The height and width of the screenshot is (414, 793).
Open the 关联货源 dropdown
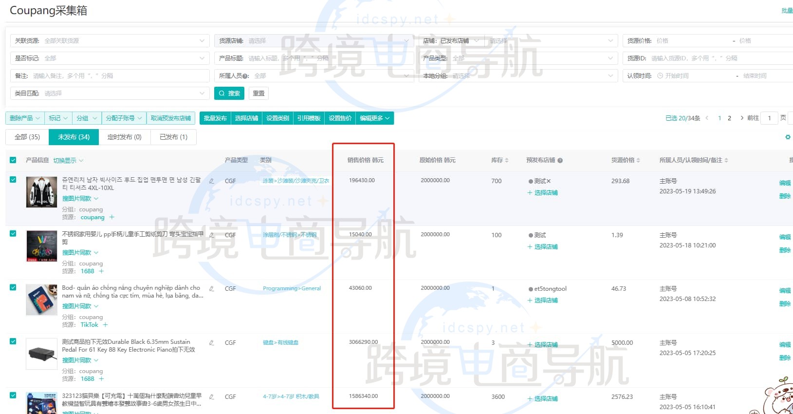click(110, 41)
